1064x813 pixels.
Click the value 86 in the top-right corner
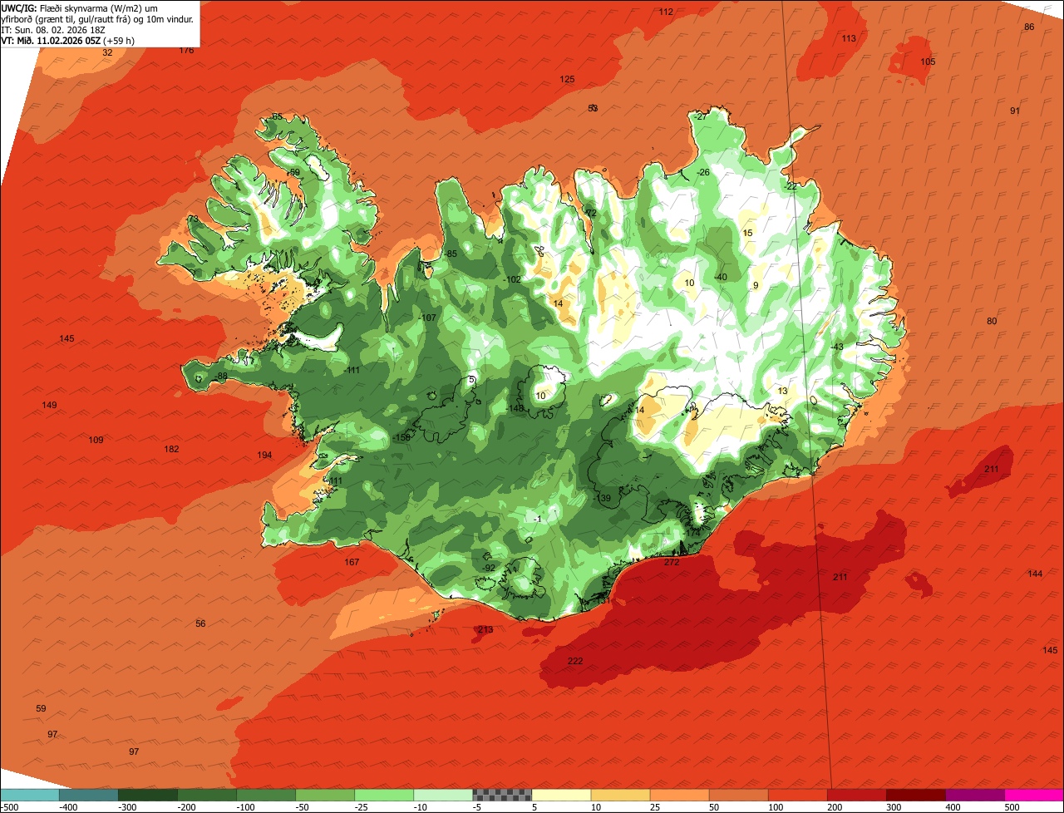point(1029,27)
